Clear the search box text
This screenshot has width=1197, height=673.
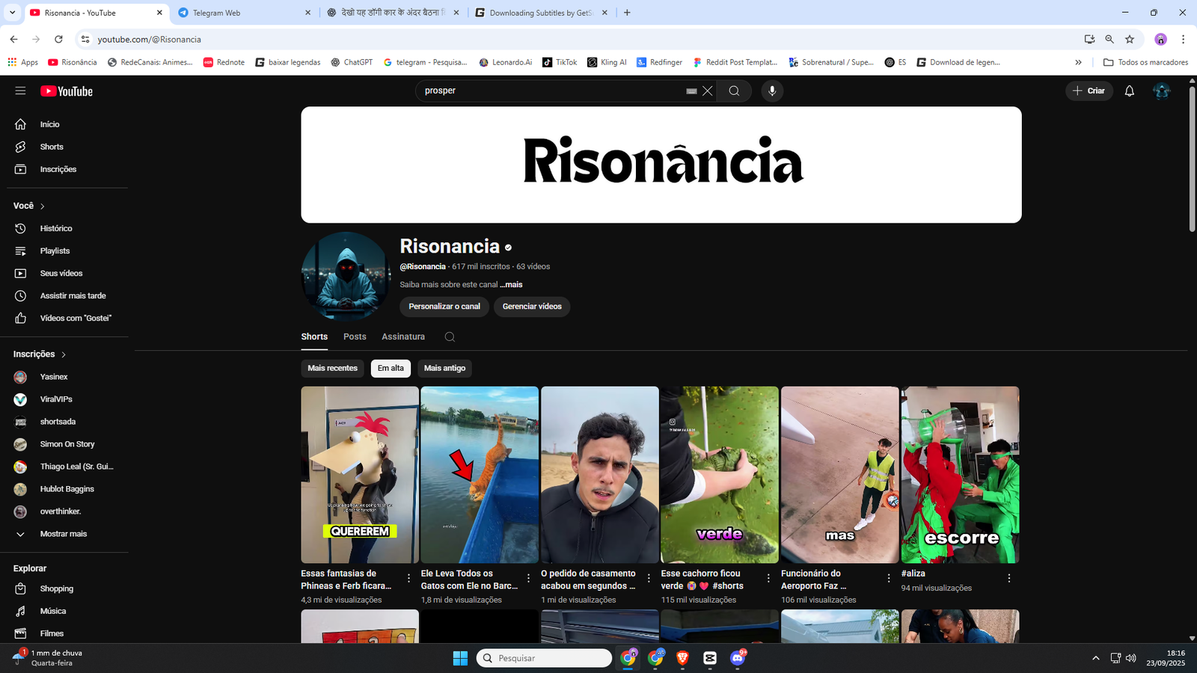[707, 91]
